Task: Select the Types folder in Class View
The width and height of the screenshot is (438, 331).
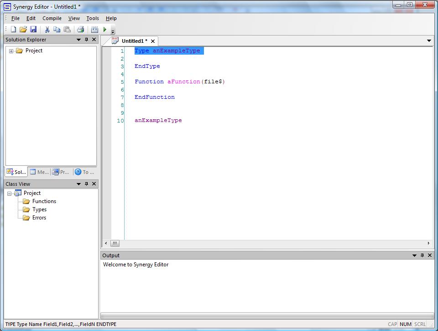Action: pyautogui.click(x=39, y=209)
